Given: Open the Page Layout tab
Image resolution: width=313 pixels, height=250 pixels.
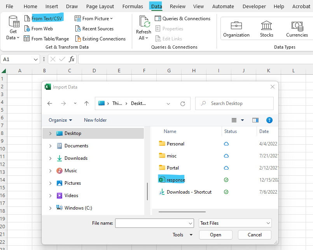Looking at the screenshot, I should (100, 6).
